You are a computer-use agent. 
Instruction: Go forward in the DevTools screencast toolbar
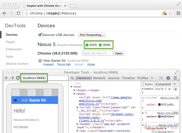[12, 78]
